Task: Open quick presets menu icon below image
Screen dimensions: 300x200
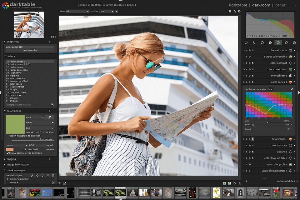Action: pos(59,183)
